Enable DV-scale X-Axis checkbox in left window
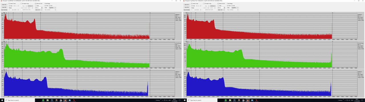The image size is (365, 102). coord(21,3)
